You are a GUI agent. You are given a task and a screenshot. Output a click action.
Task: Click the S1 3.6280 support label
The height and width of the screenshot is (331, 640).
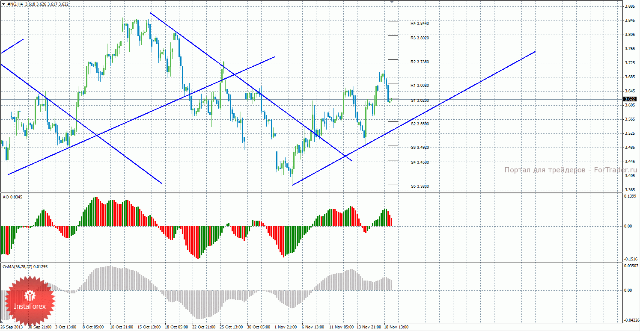tap(420, 100)
